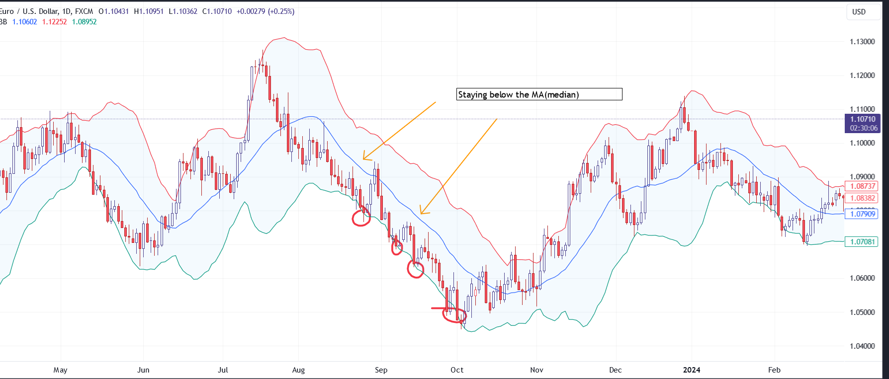Click the small red circle in early September

[x=397, y=247]
